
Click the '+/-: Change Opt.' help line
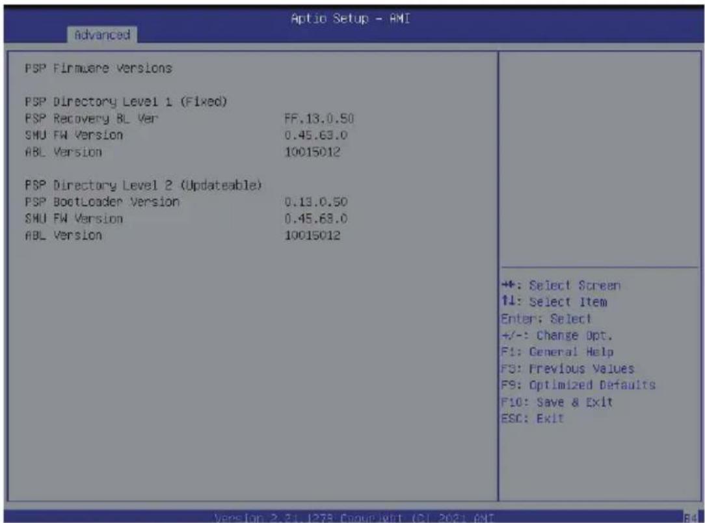pos(557,336)
